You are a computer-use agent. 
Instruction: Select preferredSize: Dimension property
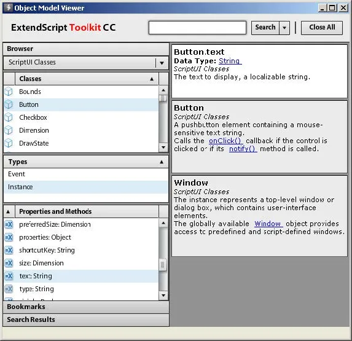pyautogui.click(x=81, y=224)
